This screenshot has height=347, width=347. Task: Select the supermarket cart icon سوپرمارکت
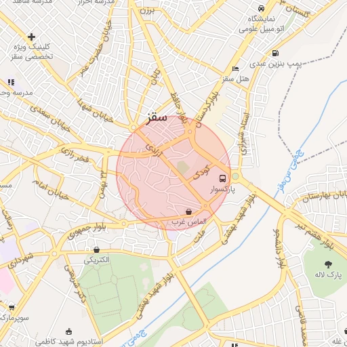(x=12, y=308)
